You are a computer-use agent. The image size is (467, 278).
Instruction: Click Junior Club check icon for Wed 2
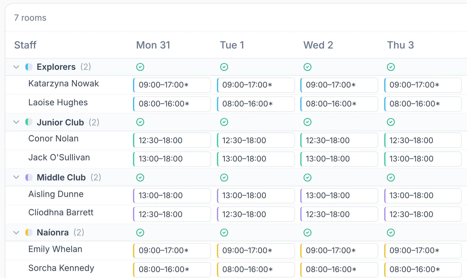pyautogui.click(x=307, y=122)
